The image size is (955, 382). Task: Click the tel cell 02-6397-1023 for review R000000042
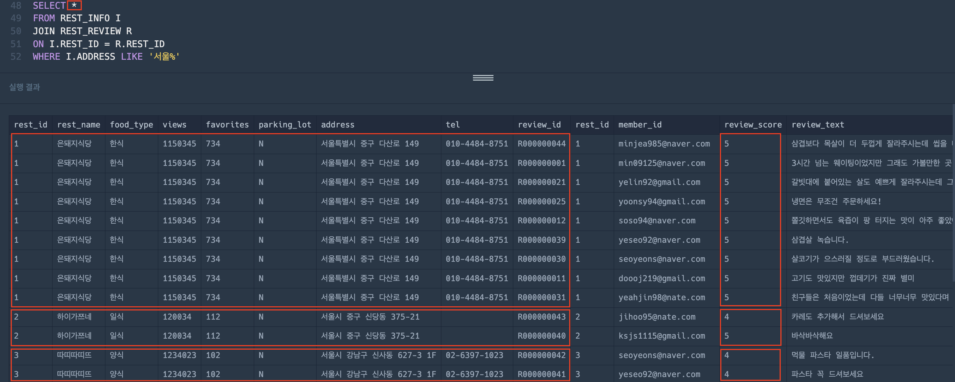(474, 355)
